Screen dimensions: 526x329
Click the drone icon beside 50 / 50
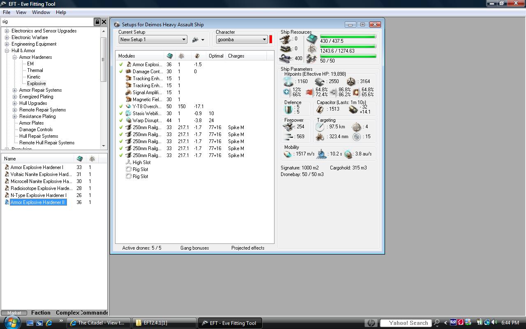[312, 59]
